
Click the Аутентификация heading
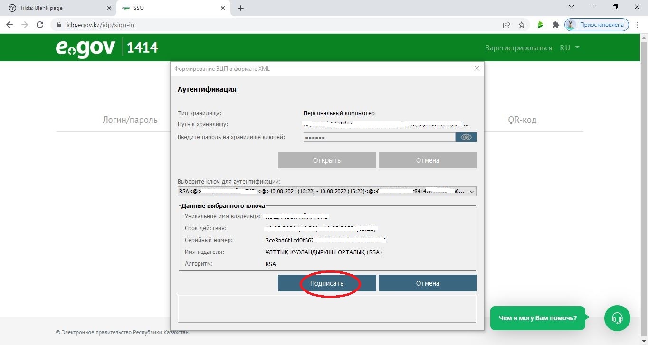point(207,89)
